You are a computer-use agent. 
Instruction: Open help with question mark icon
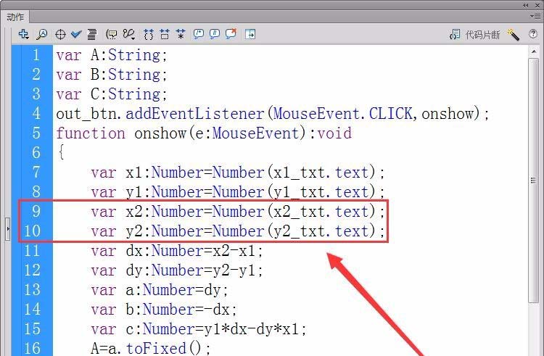pyautogui.click(x=533, y=34)
